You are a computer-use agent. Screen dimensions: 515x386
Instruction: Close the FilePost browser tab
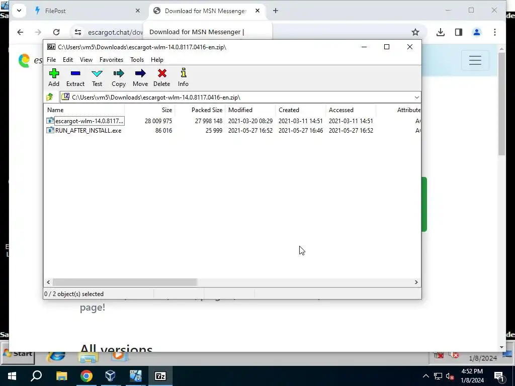point(138,11)
